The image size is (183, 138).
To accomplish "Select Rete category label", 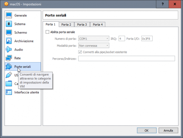I will pos(17,58).
